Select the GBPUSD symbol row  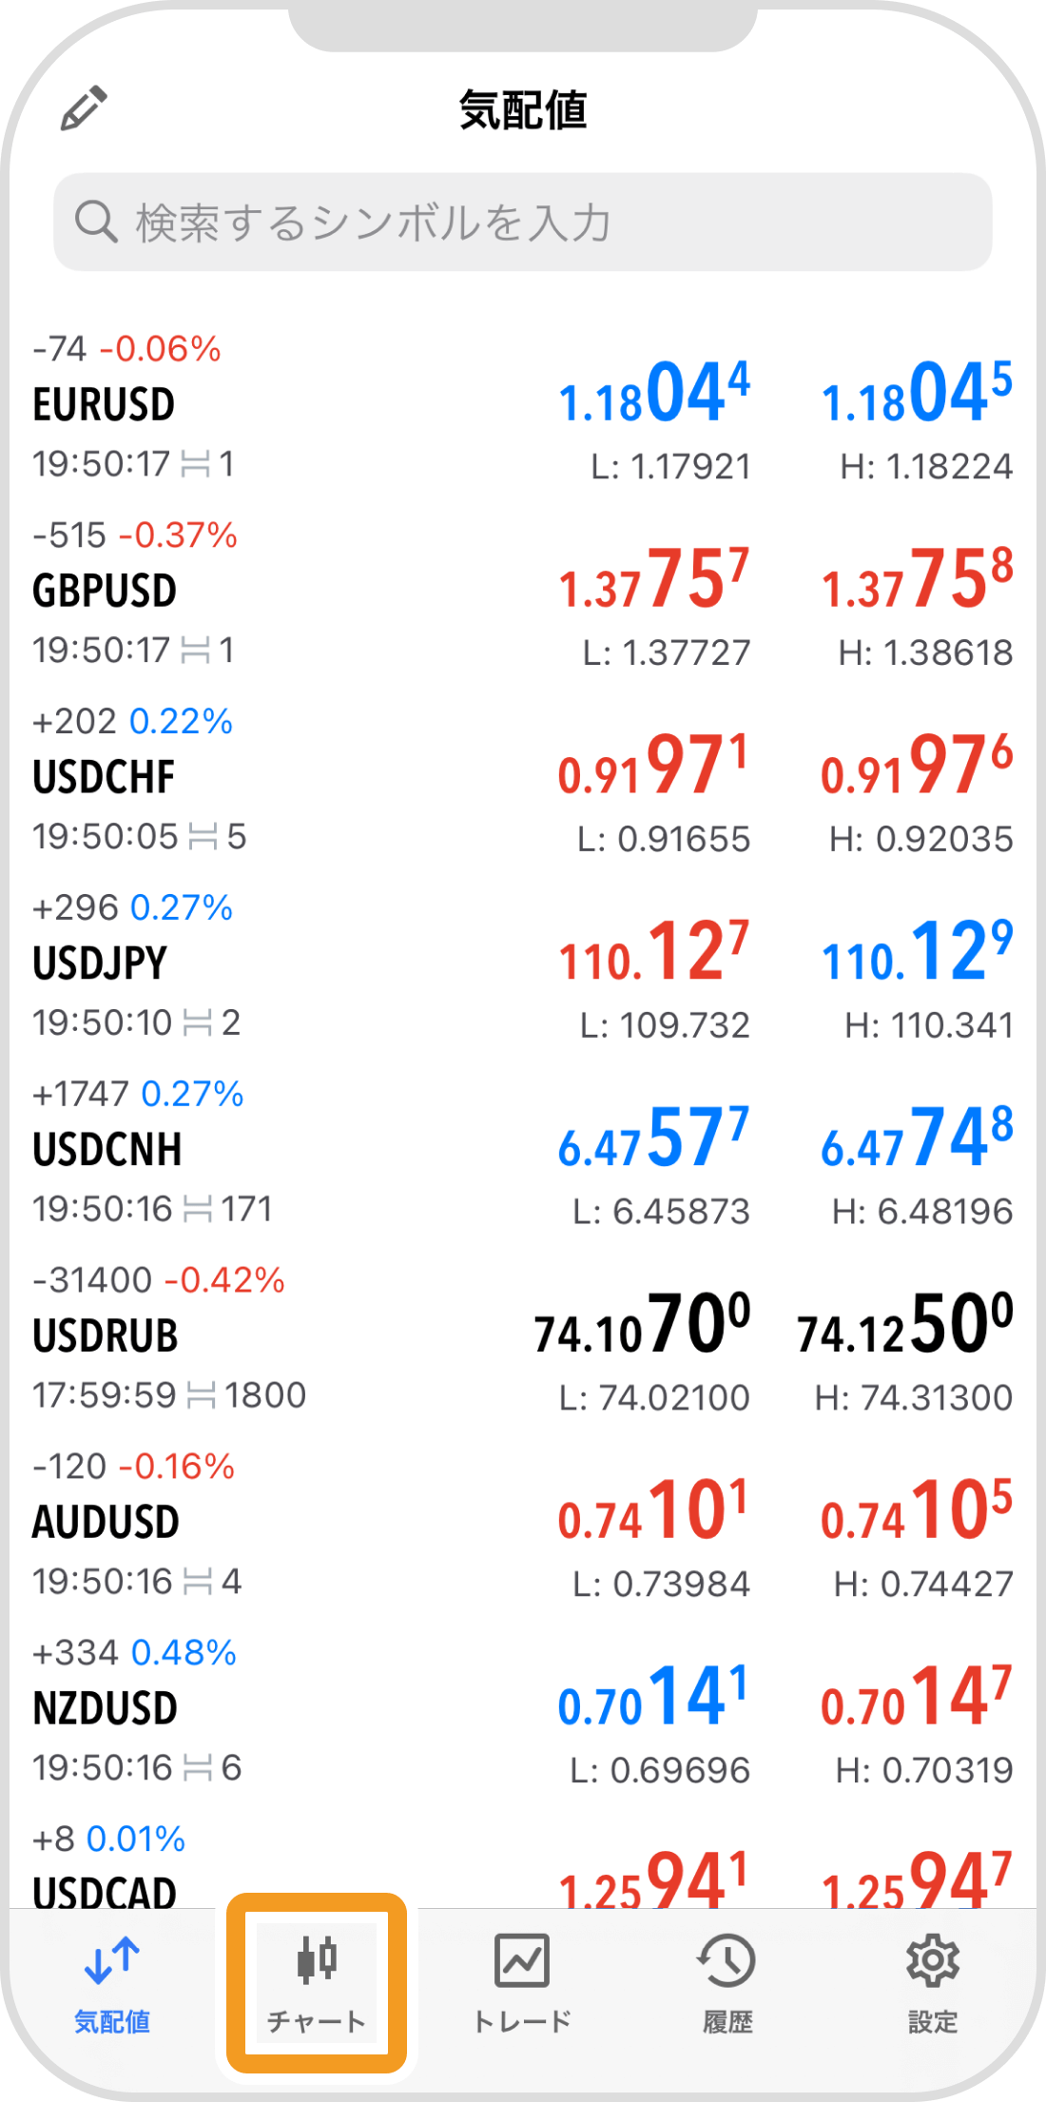(523, 594)
